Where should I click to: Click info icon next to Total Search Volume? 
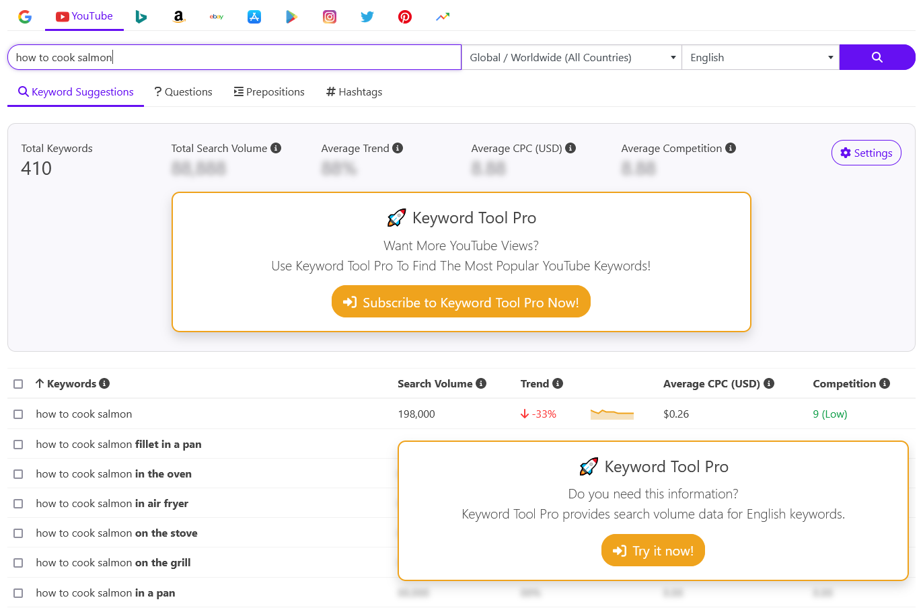[x=276, y=148]
